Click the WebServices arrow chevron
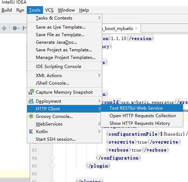Image resolution: width=188 pixels, height=182 pixels. coord(99,124)
